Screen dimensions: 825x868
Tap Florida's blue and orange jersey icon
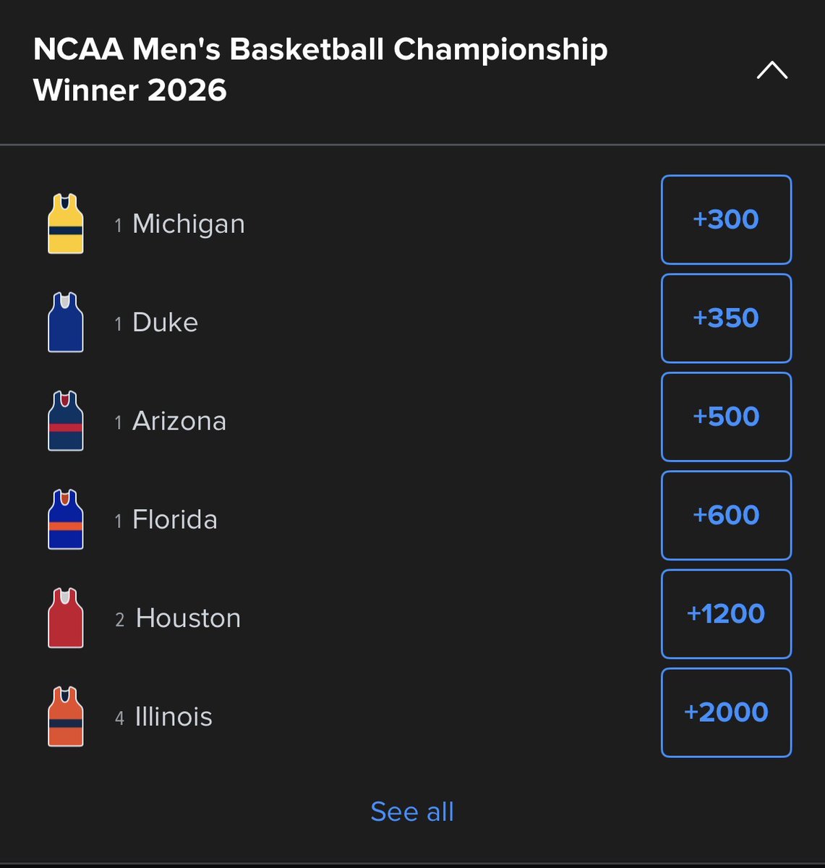(x=66, y=519)
